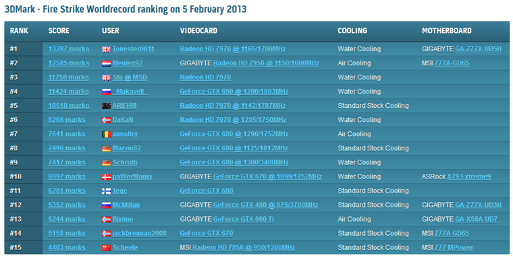The width and height of the screenshot is (513, 258).
Task: Open the 13287 marks score
Action: tap(69, 49)
